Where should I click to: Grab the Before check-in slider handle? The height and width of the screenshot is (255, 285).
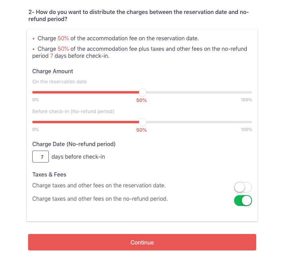coord(142,122)
